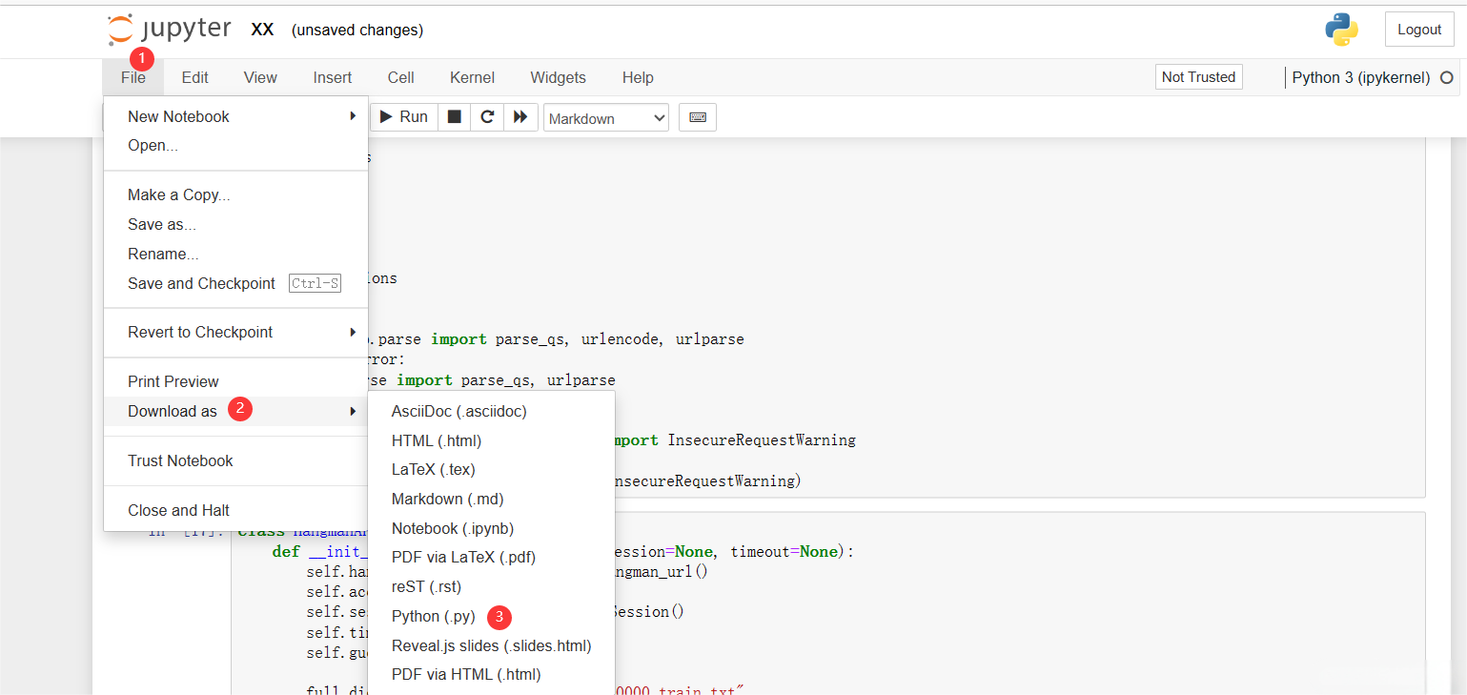Download as Reveal.js slides (.slides.html)

point(492,645)
